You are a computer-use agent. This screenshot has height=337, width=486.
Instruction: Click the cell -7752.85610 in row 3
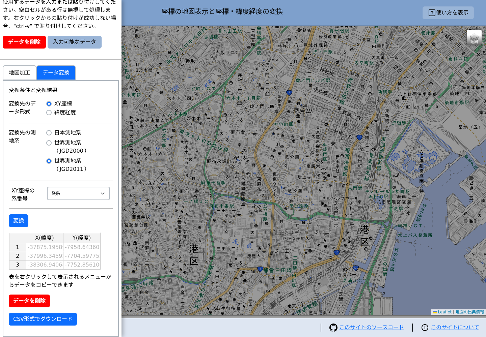point(82,265)
